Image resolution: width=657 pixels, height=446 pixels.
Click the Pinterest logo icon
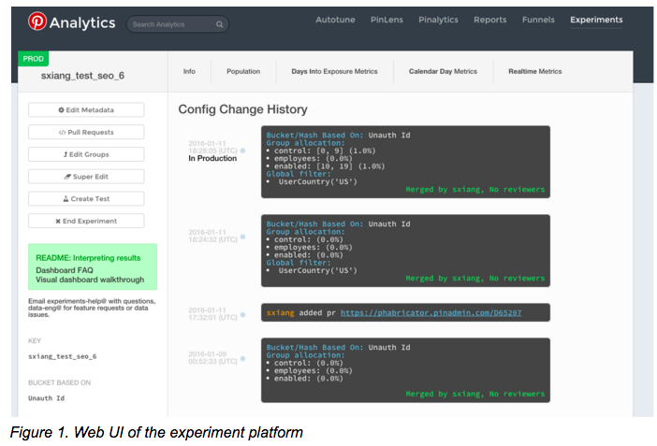(36, 21)
